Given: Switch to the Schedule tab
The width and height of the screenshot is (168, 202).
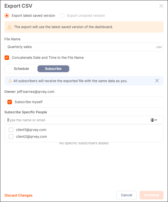Looking at the screenshot, I should [21, 69].
